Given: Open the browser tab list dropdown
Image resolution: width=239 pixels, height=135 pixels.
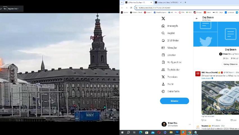Looking at the screenshot, I should [122, 3].
